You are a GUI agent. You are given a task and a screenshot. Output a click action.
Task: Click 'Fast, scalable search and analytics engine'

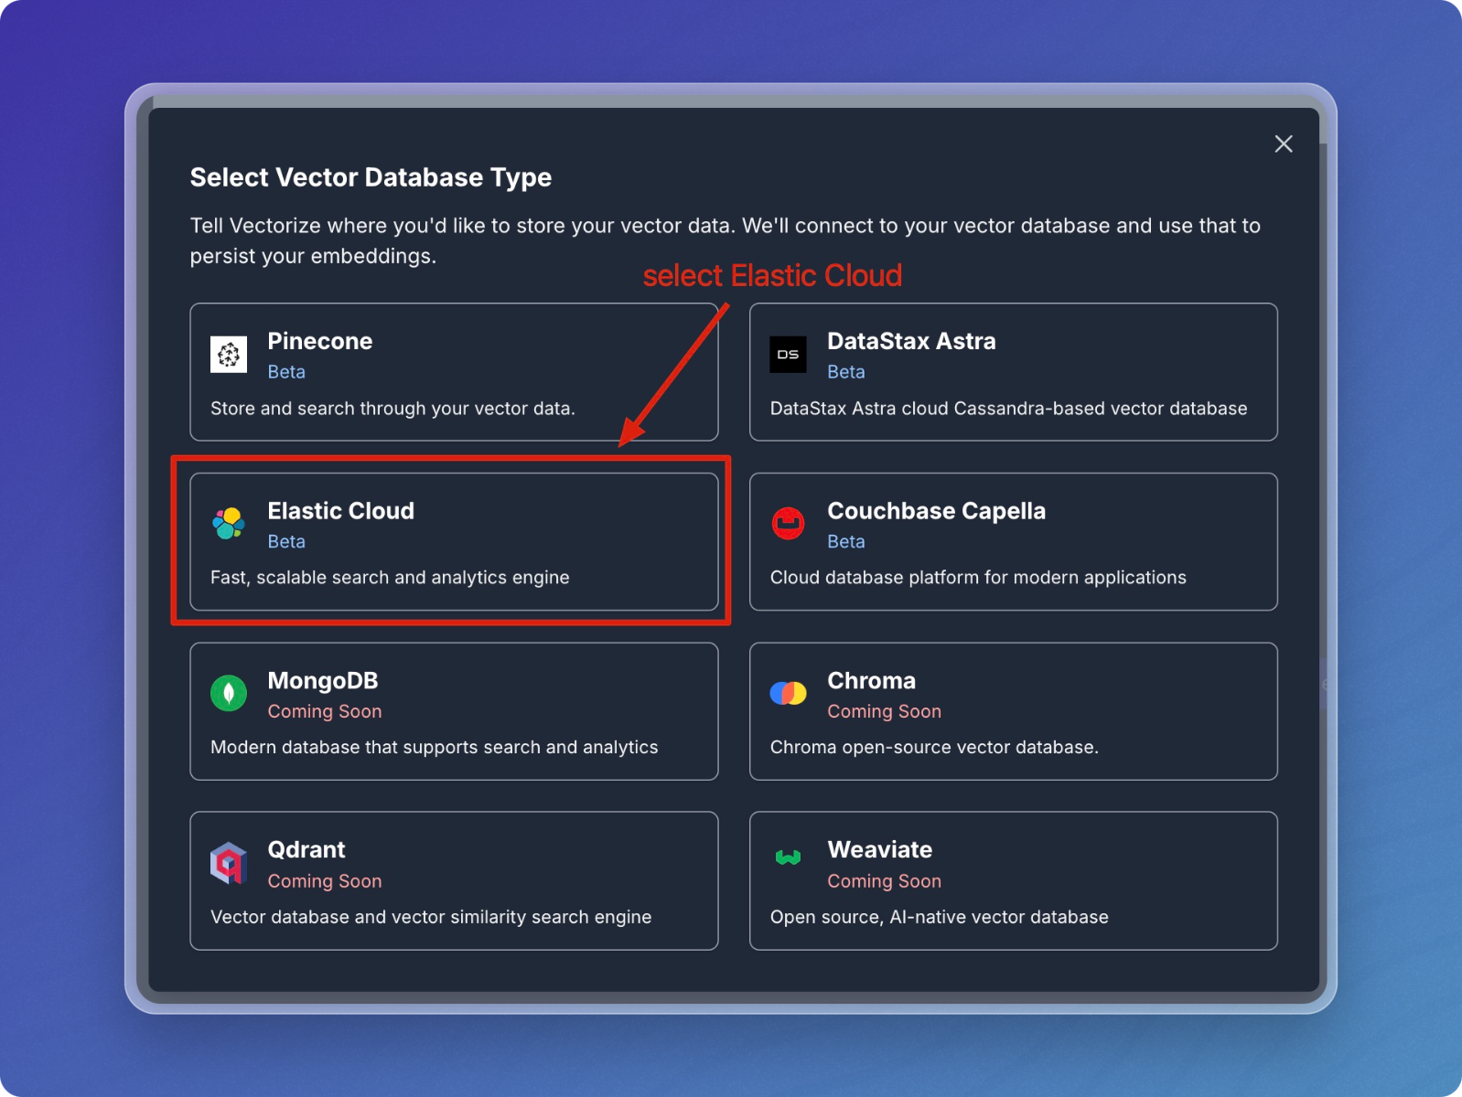[x=390, y=578]
